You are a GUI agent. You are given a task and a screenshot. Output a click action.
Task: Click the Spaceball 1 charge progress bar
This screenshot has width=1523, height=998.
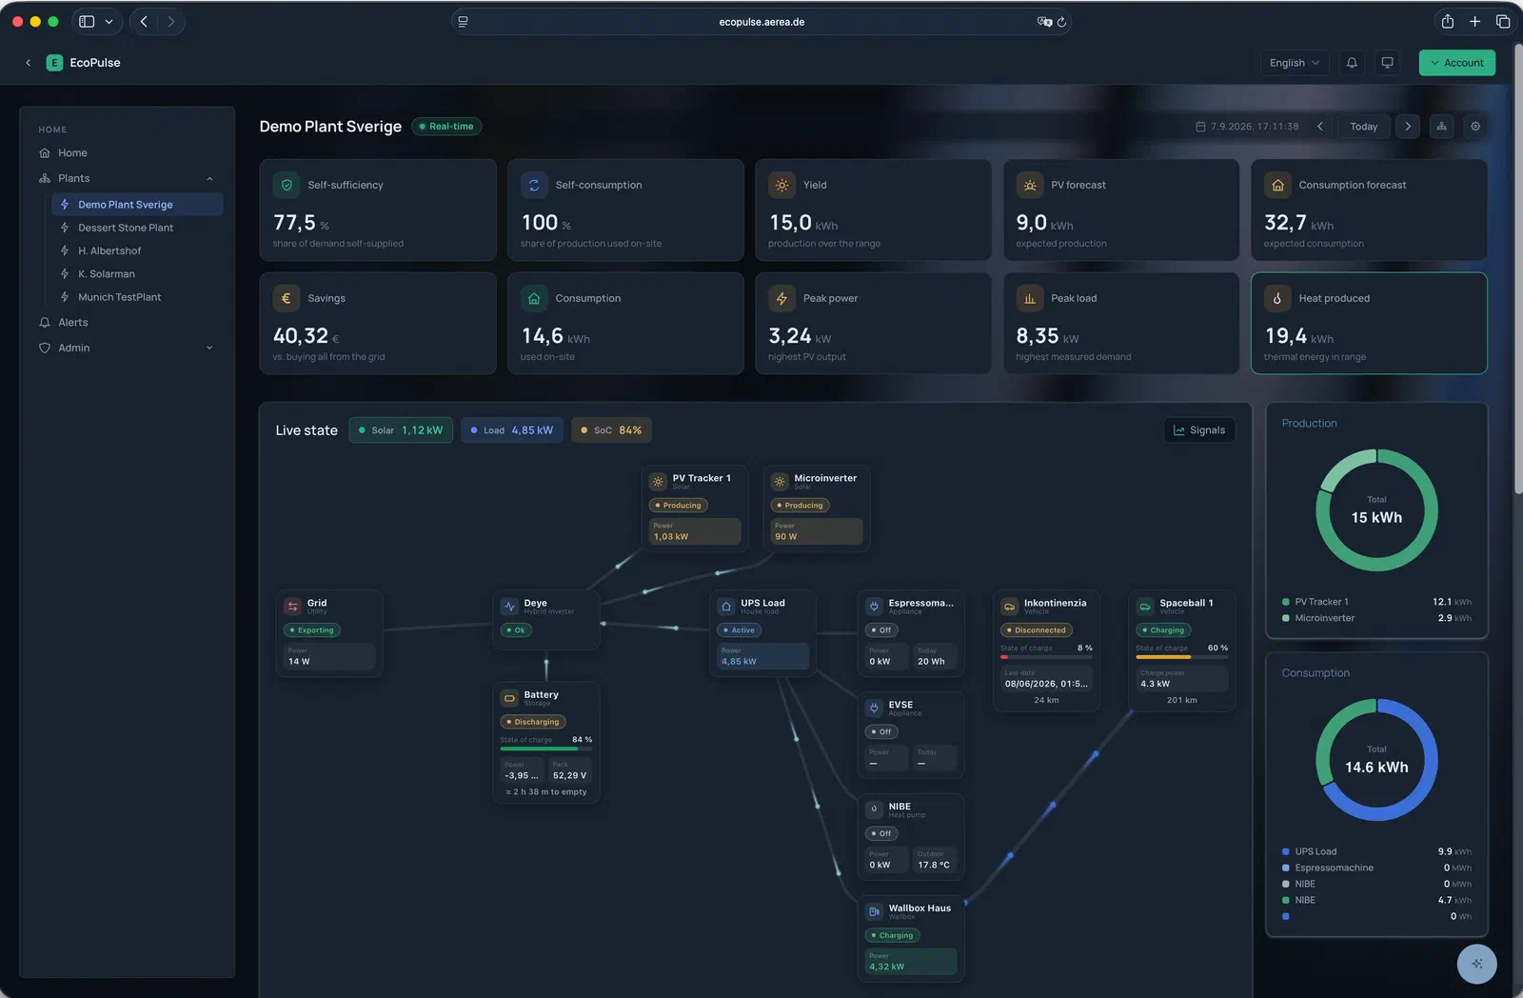click(1181, 657)
